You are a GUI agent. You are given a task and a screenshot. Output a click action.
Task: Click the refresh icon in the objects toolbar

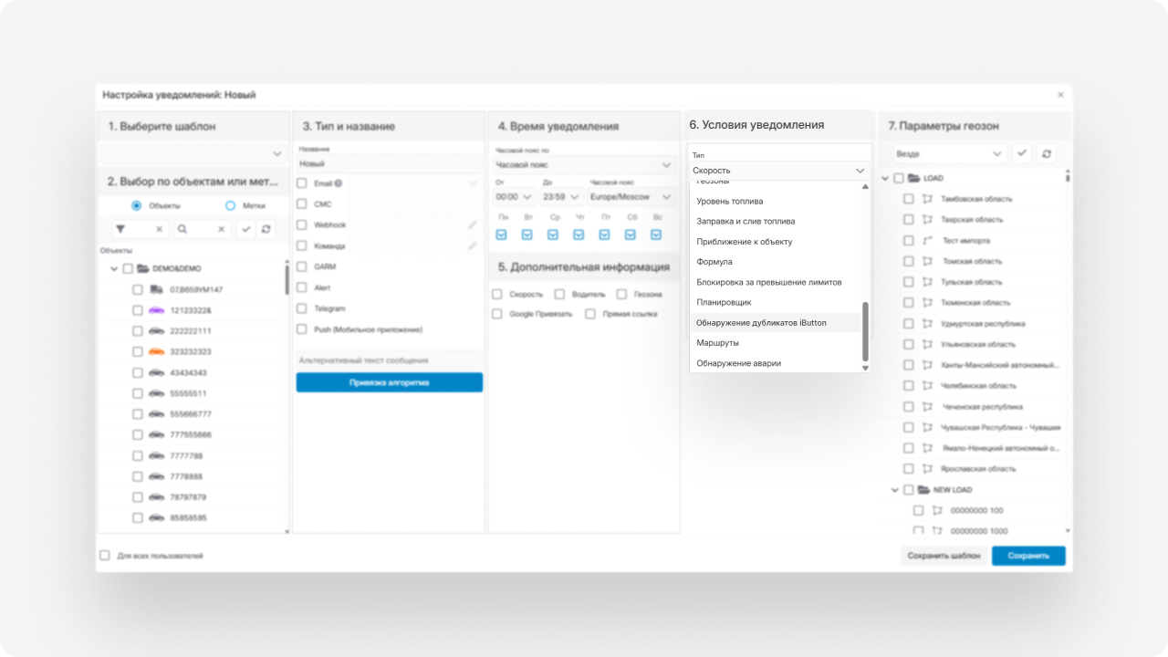[266, 230]
